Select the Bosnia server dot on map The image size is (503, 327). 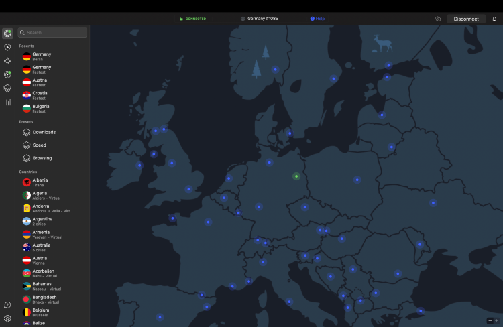(331, 276)
